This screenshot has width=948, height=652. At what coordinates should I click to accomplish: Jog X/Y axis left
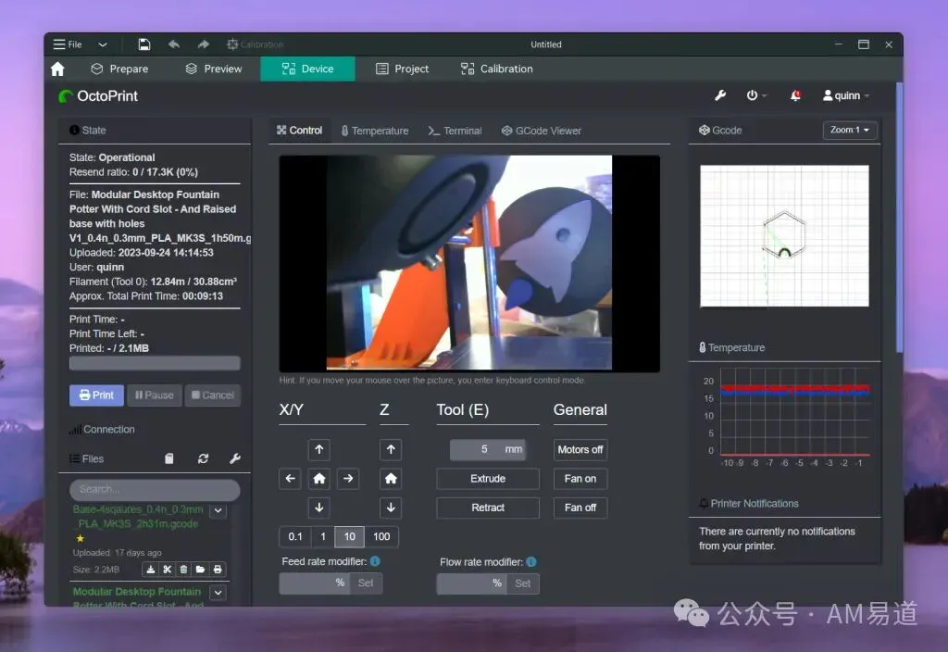click(290, 479)
